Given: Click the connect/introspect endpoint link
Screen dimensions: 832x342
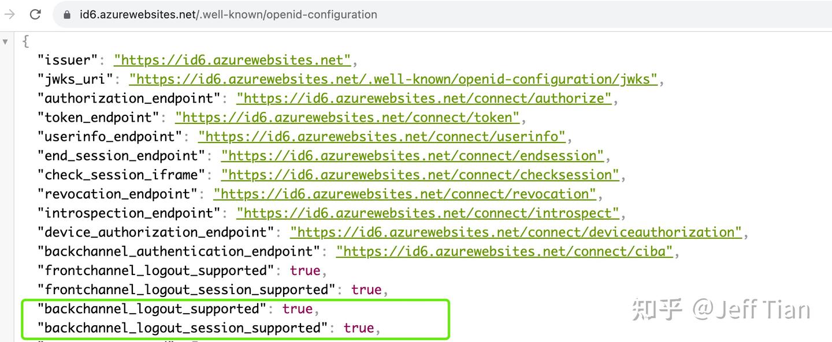Looking at the screenshot, I should 428,213.
